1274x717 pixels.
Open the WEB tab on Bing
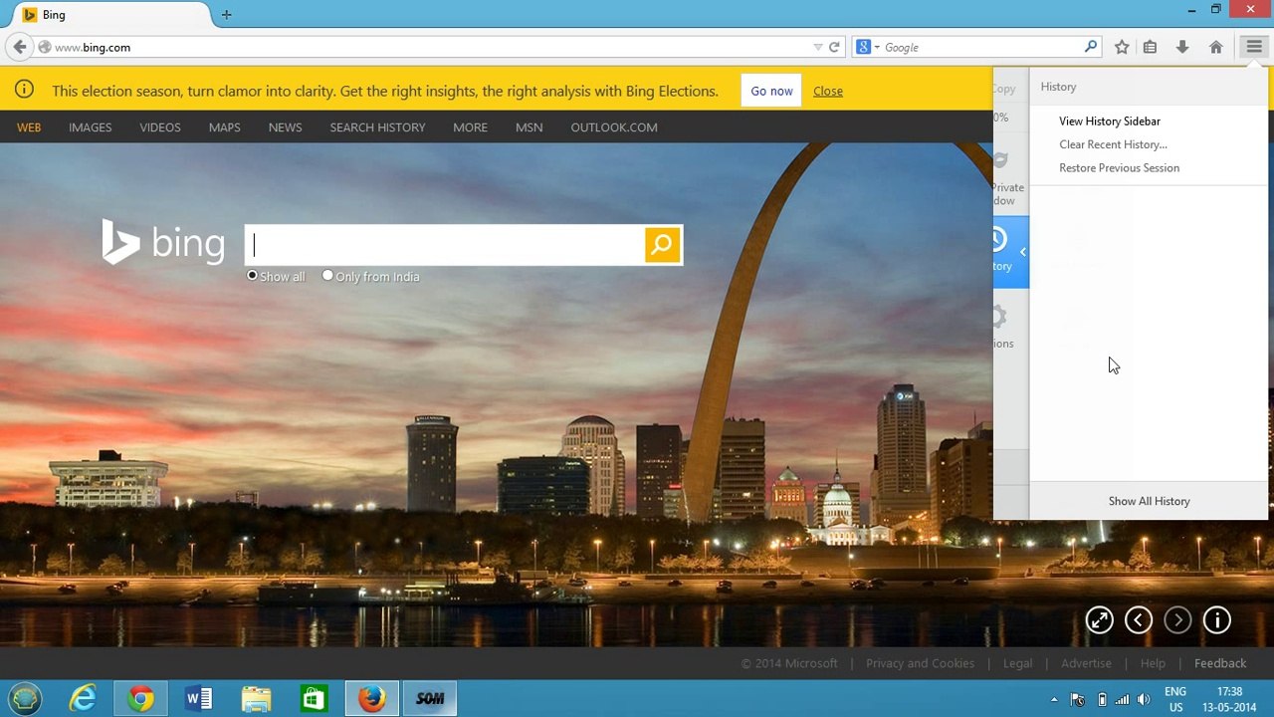point(29,127)
